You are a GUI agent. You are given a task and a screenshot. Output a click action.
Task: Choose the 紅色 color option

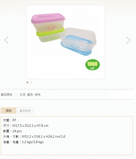click(23, 95)
